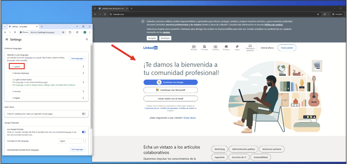
Task: Click Aceptar cookies button
Action: click(152, 38)
